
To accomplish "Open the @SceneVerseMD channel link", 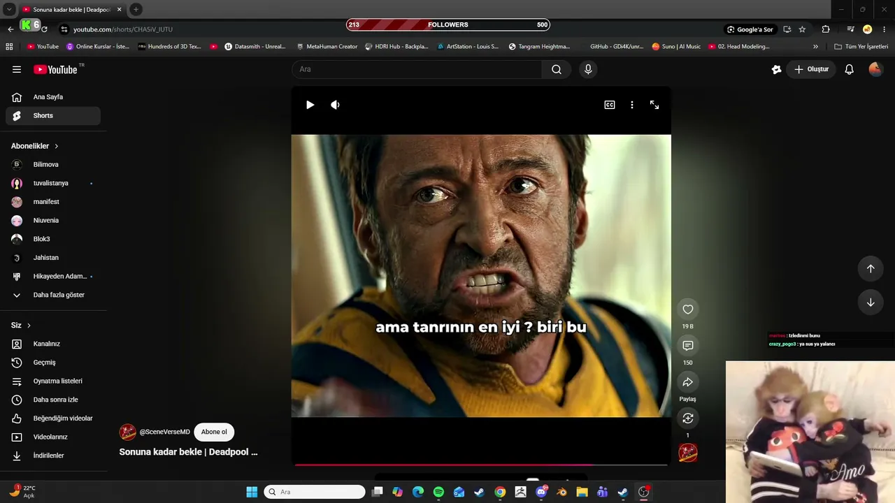I will (164, 432).
